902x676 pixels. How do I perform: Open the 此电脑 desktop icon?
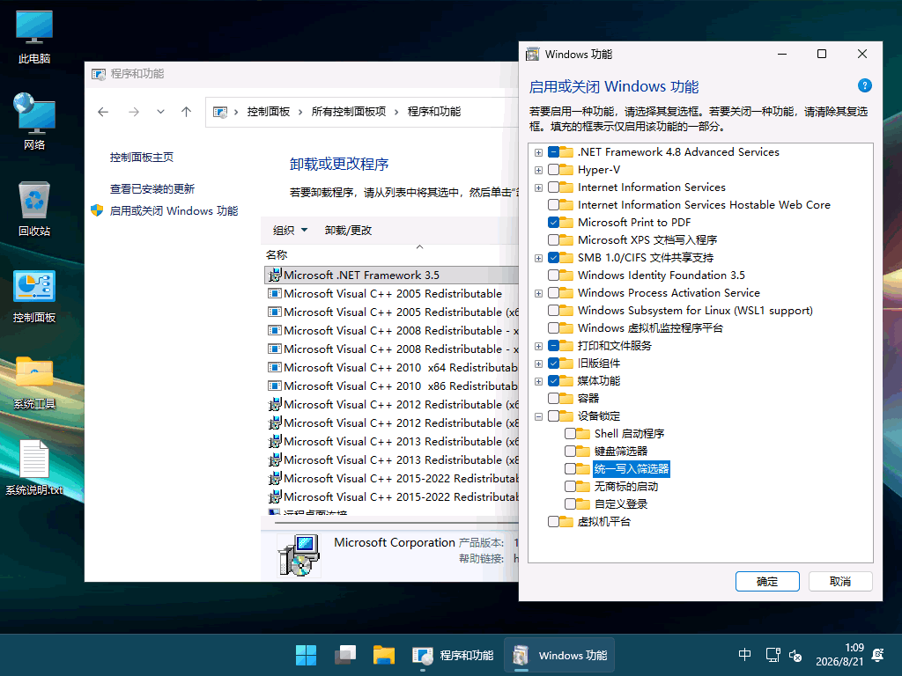34,37
